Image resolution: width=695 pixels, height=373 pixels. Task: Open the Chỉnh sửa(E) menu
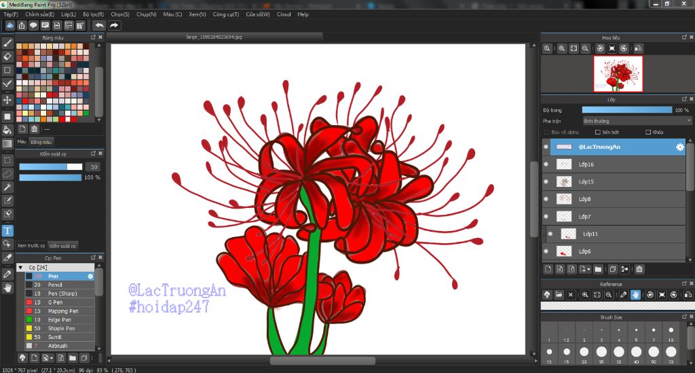[x=39, y=14]
